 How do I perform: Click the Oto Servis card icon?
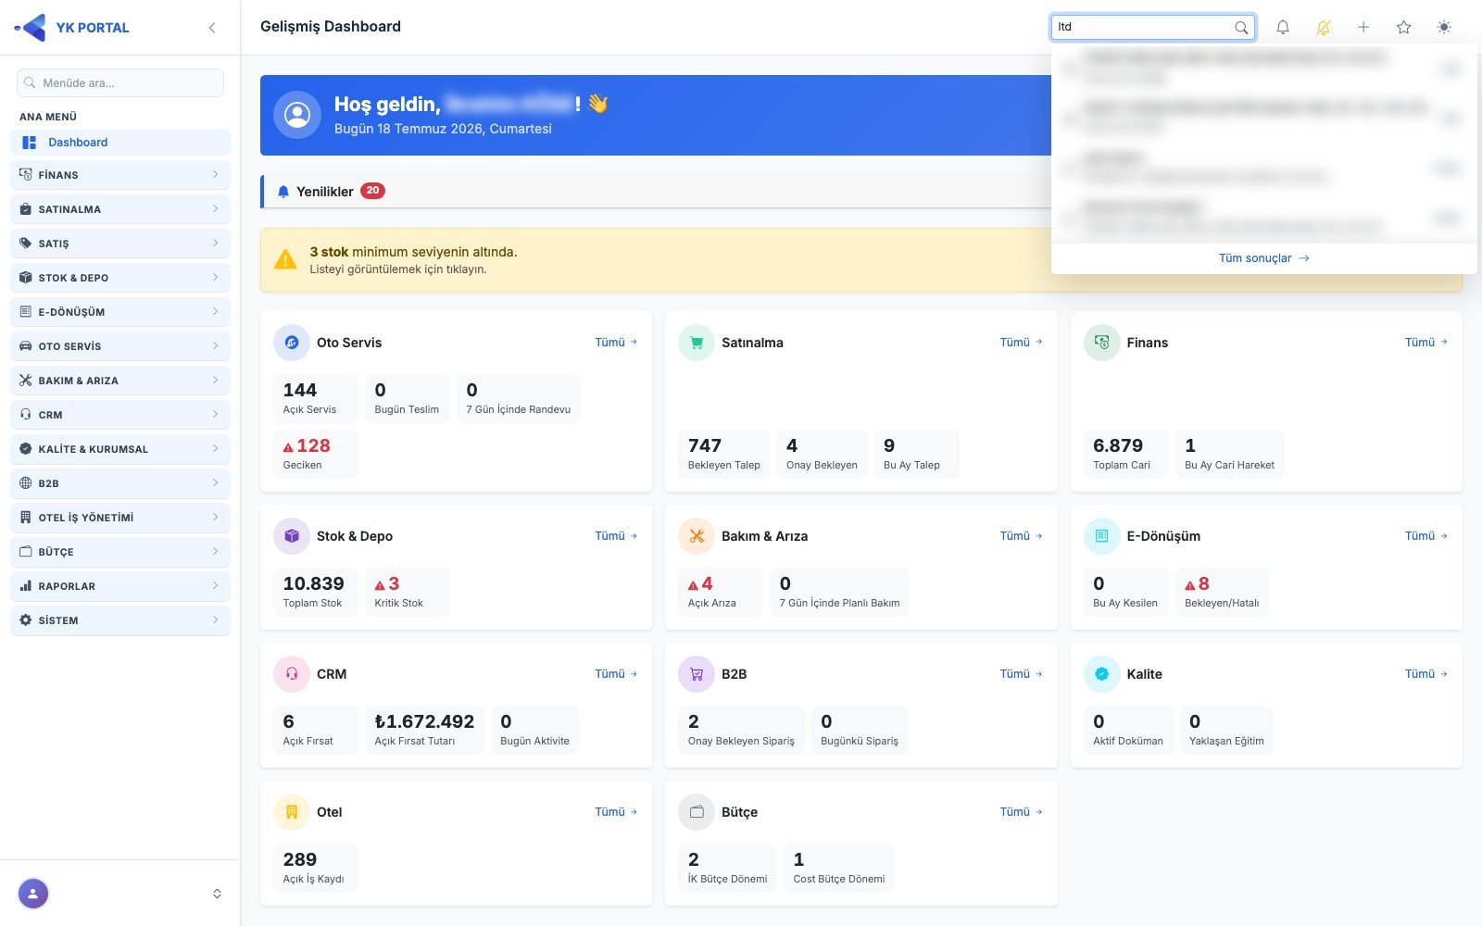click(x=292, y=343)
